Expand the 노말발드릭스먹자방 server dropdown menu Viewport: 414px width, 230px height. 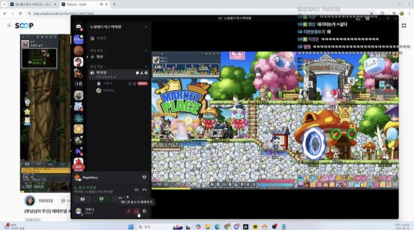[146, 27]
